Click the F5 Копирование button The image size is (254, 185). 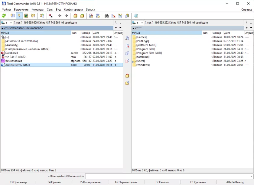pyautogui.click(x=90, y=182)
